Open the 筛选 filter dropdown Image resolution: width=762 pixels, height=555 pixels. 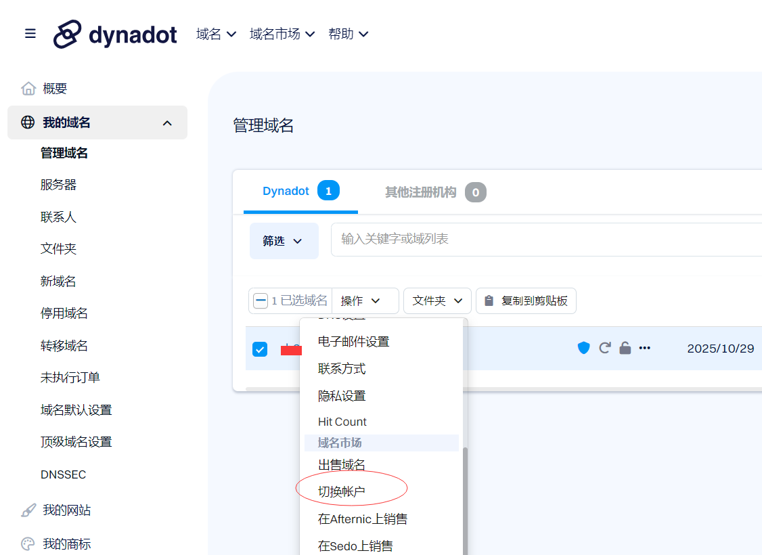click(x=284, y=240)
